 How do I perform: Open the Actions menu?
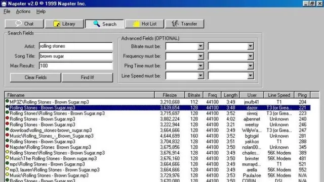point(23,12)
